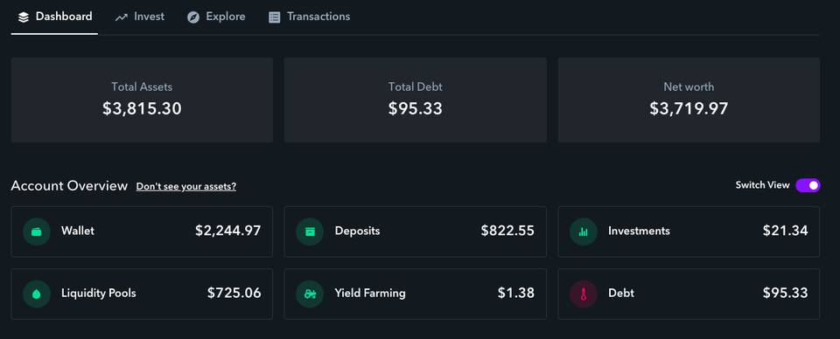Screen dimensions: 840x339
Task: Click the Transactions list icon
Action: click(x=274, y=17)
